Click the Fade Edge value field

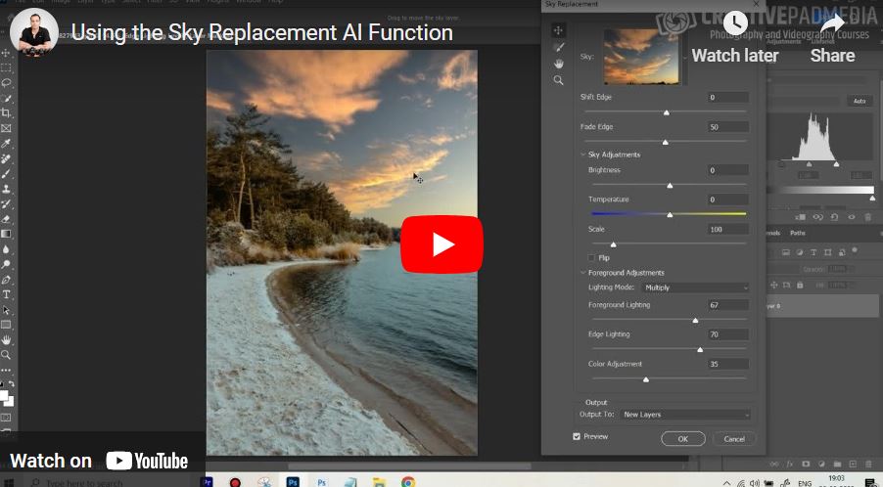click(x=728, y=127)
